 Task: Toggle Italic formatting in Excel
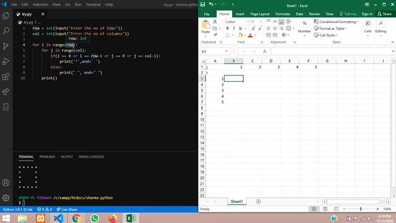tap(234, 28)
